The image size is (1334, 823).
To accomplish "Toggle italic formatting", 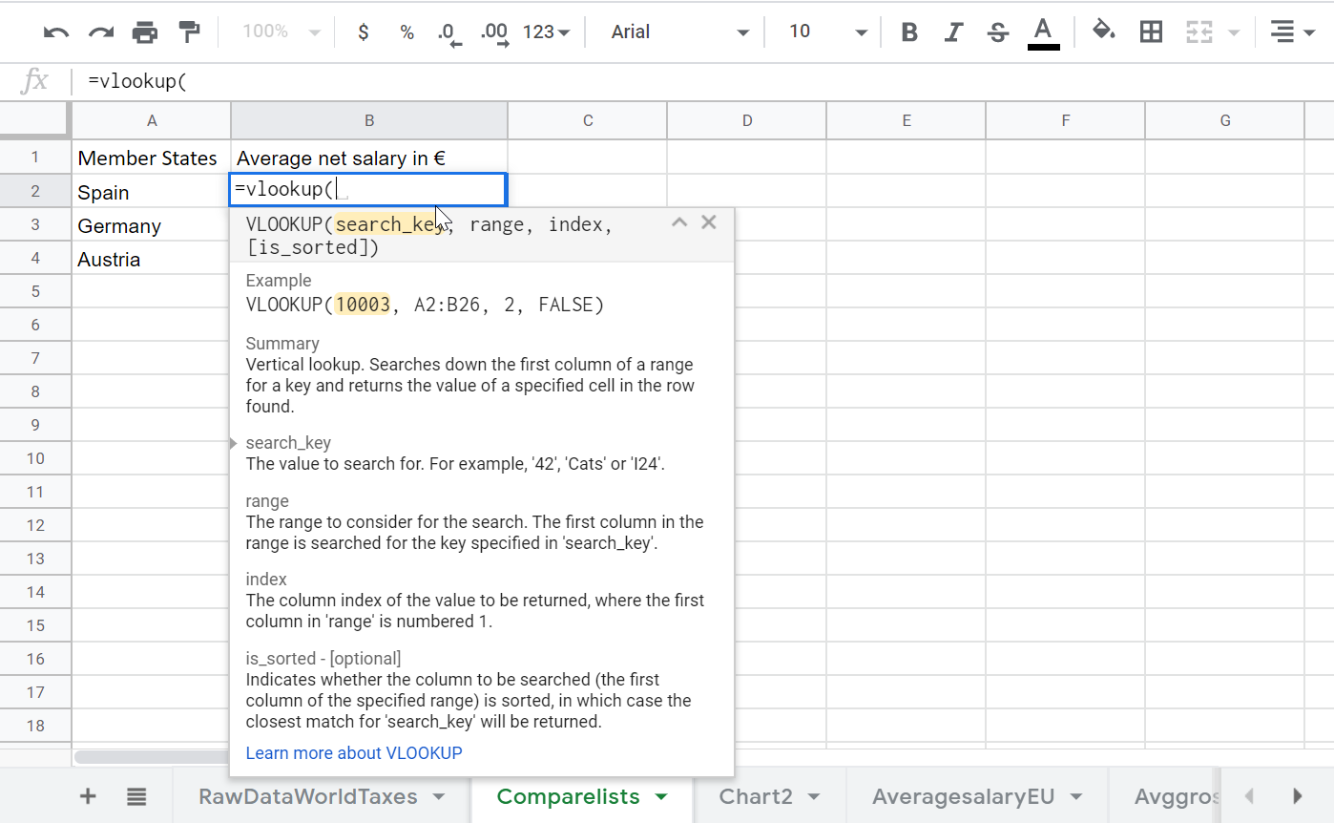I will tap(953, 32).
